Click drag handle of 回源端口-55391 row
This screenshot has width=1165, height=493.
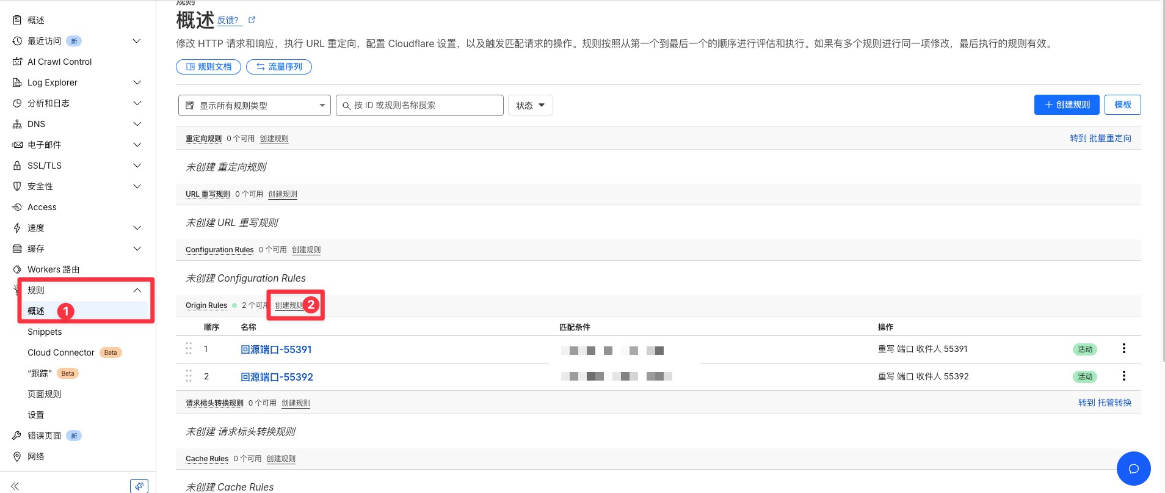tap(189, 348)
